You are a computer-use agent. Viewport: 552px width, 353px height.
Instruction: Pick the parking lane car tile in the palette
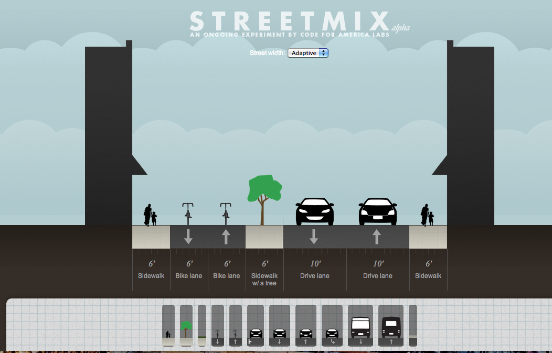point(256,326)
